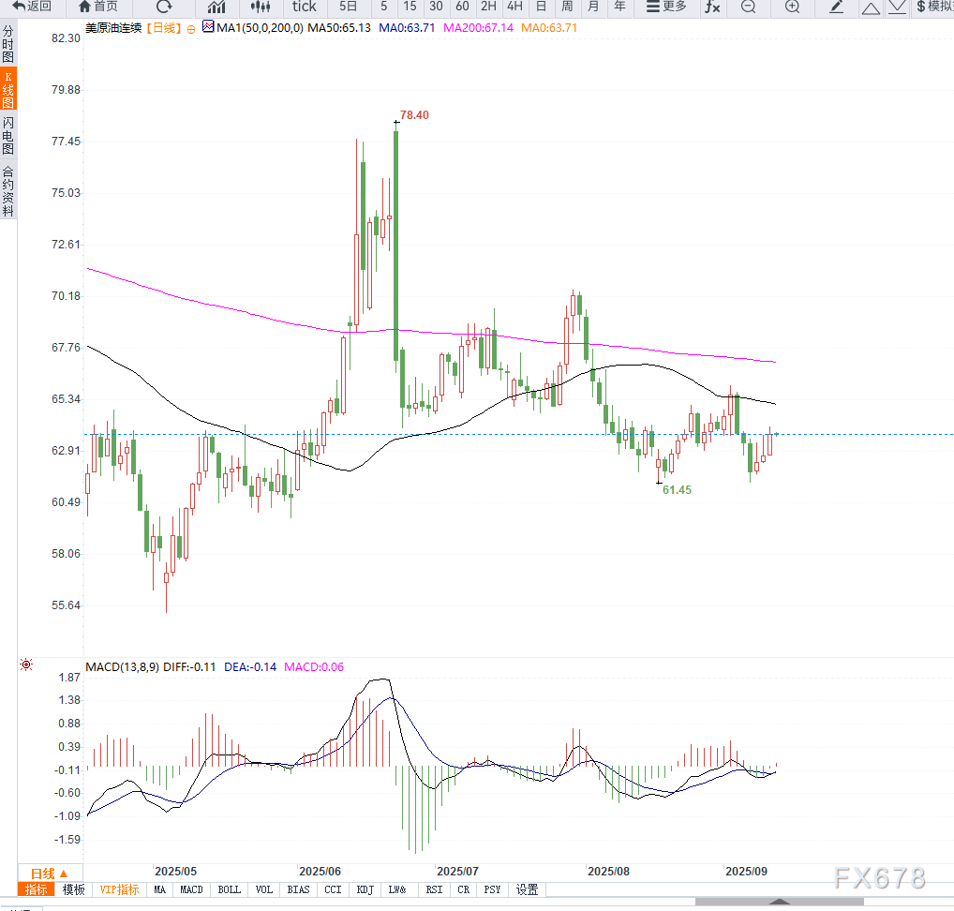The height and width of the screenshot is (911, 954).
Task: Select 15 minute timeframe
Action: pyautogui.click(x=410, y=7)
